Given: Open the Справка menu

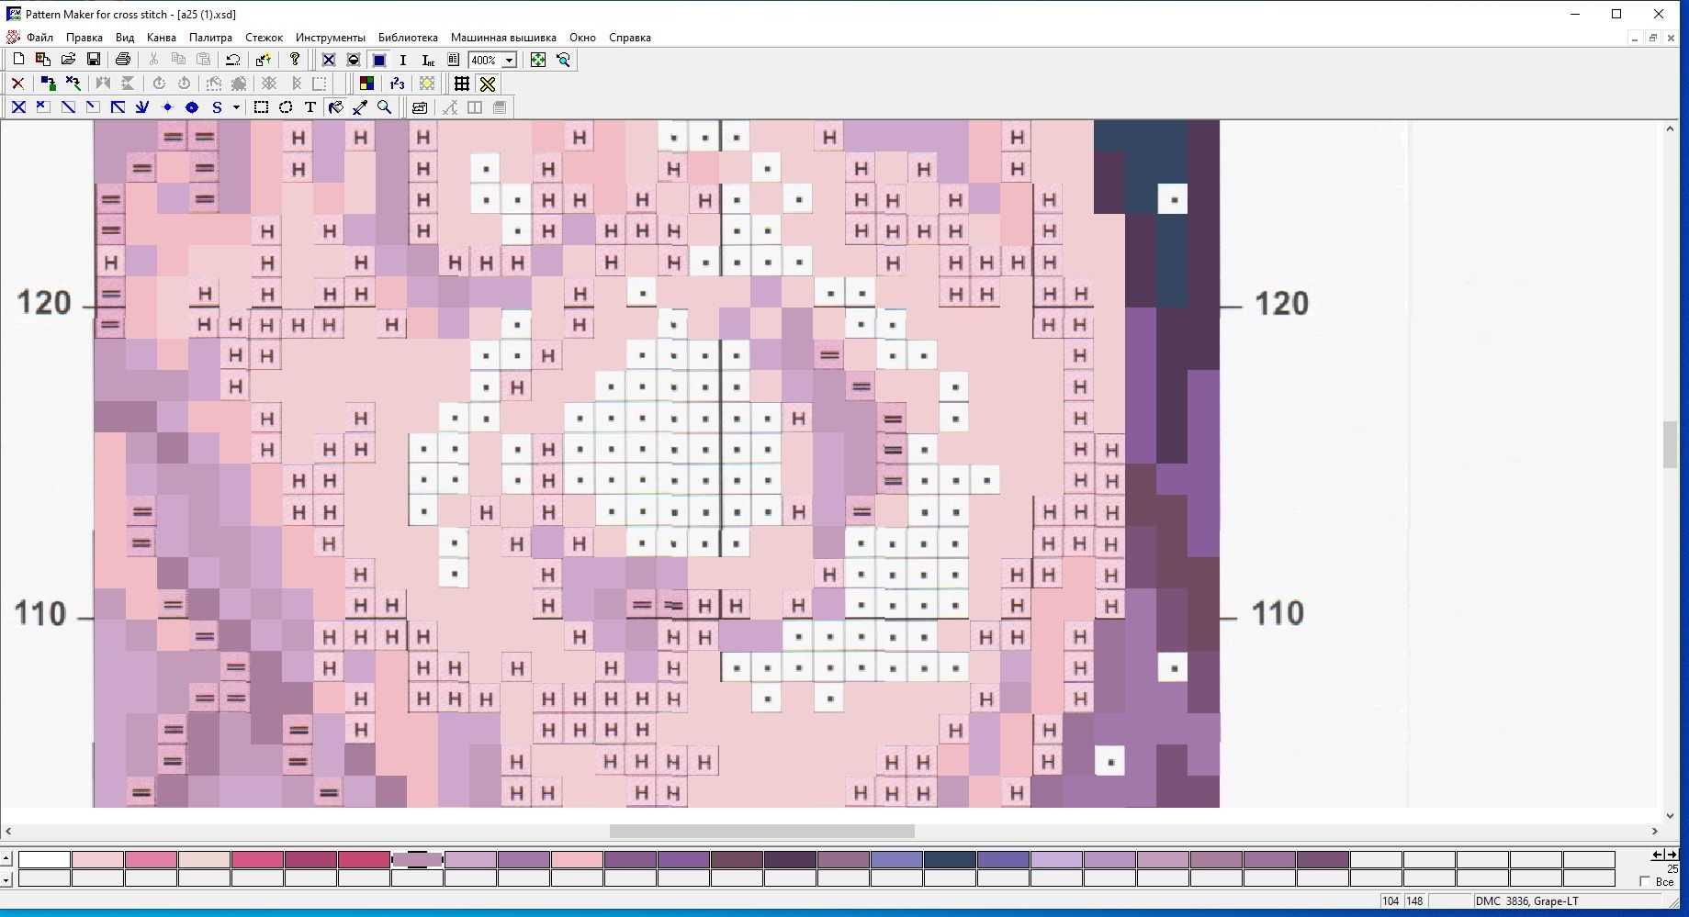Looking at the screenshot, I should click(x=629, y=38).
